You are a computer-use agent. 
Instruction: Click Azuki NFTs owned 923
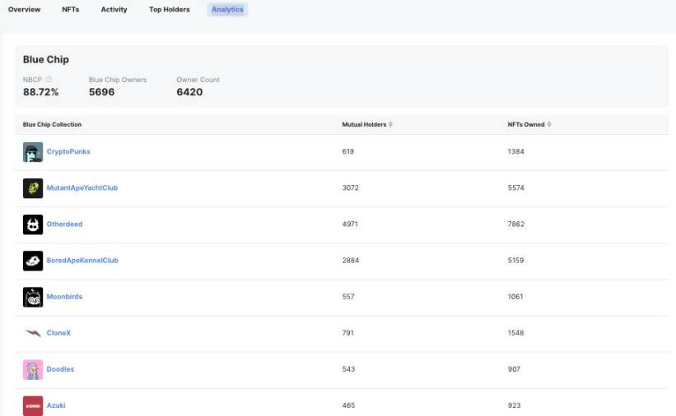[x=514, y=405]
